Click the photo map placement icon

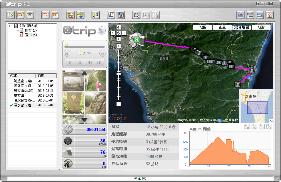pos(121,15)
